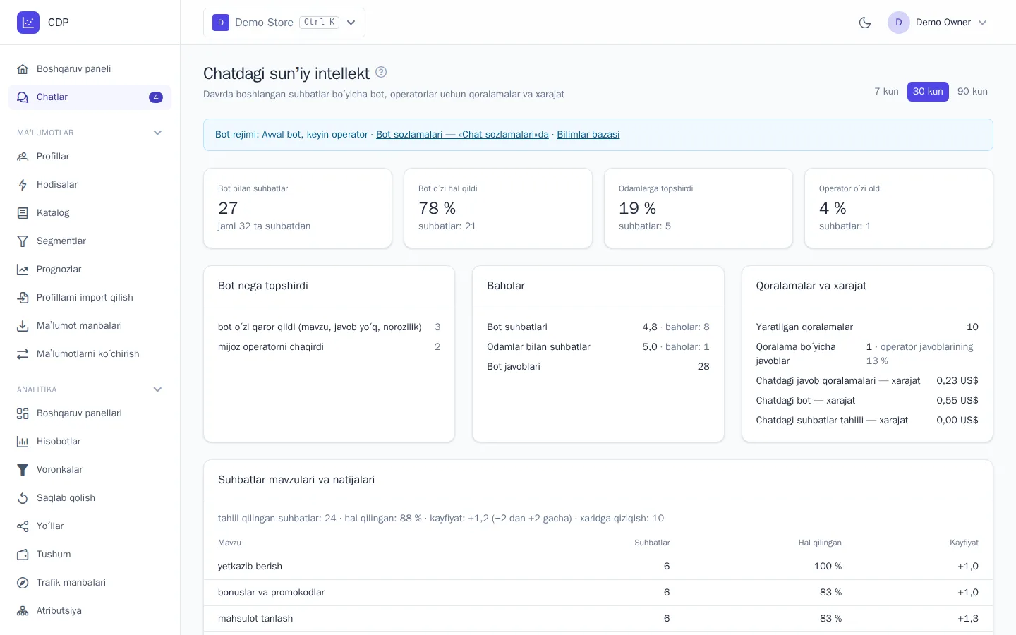The height and width of the screenshot is (635, 1016).
Task: Click the Hisobotlar bar chart icon
Action: (x=23, y=442)
